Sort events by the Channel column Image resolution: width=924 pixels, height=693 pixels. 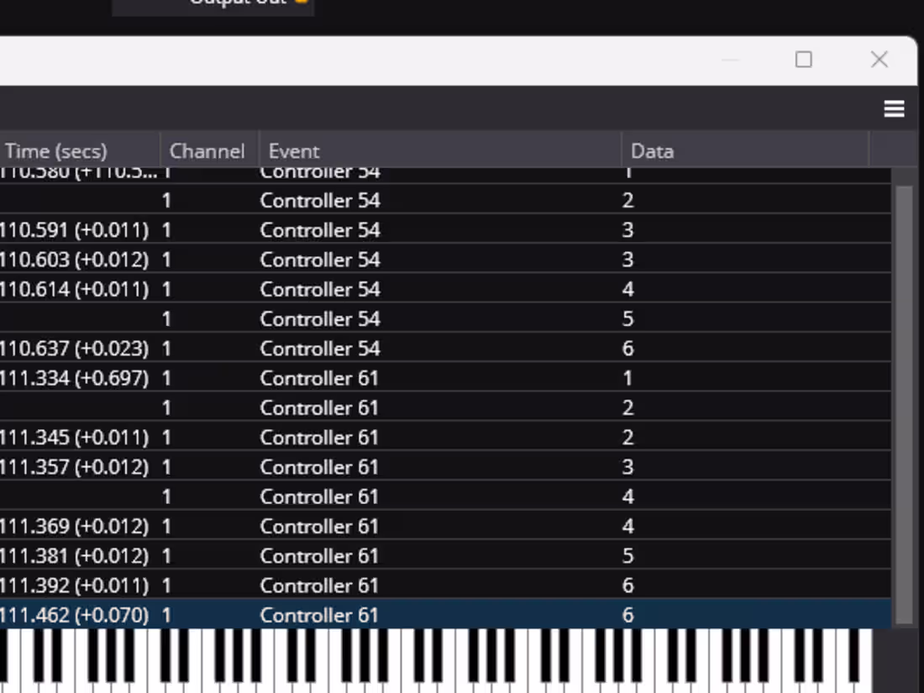coord(207,151)
